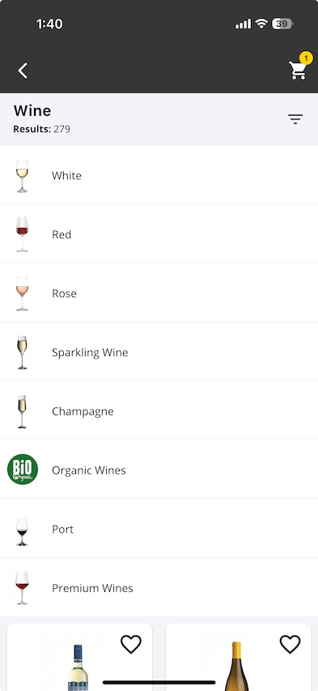This screenshot has height=691, width=318.
Task: Open Sparkling Wine category
Action: point(159,352)
